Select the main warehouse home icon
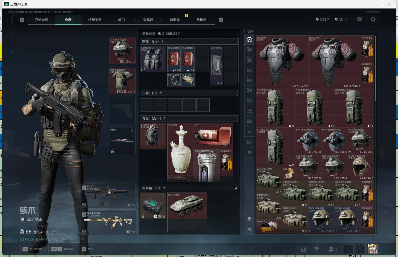The image size is (398, 257). pyautogui.click(x=249, y=40)
